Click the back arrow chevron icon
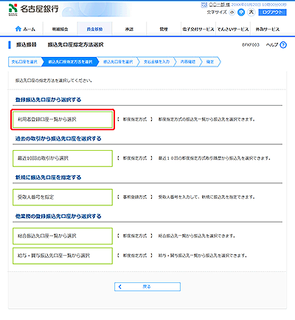Screen dimensions: 295x320 [x=120, y=287]
